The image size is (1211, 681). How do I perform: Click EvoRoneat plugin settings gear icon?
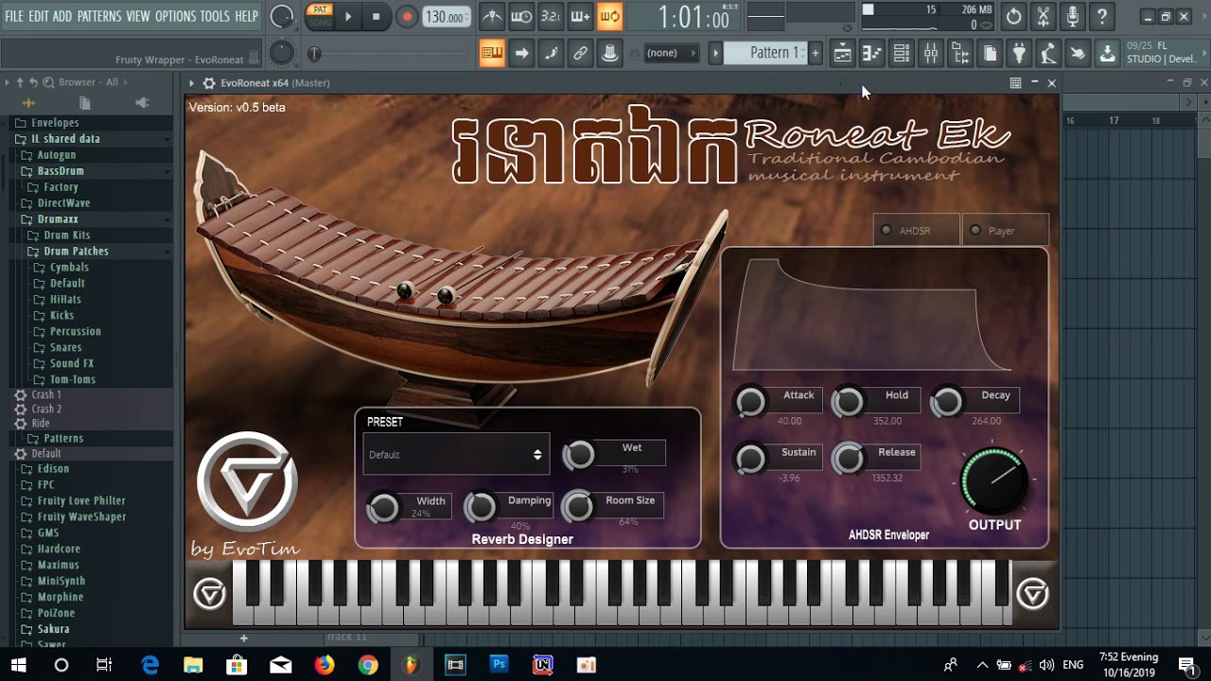coord(209,83)
